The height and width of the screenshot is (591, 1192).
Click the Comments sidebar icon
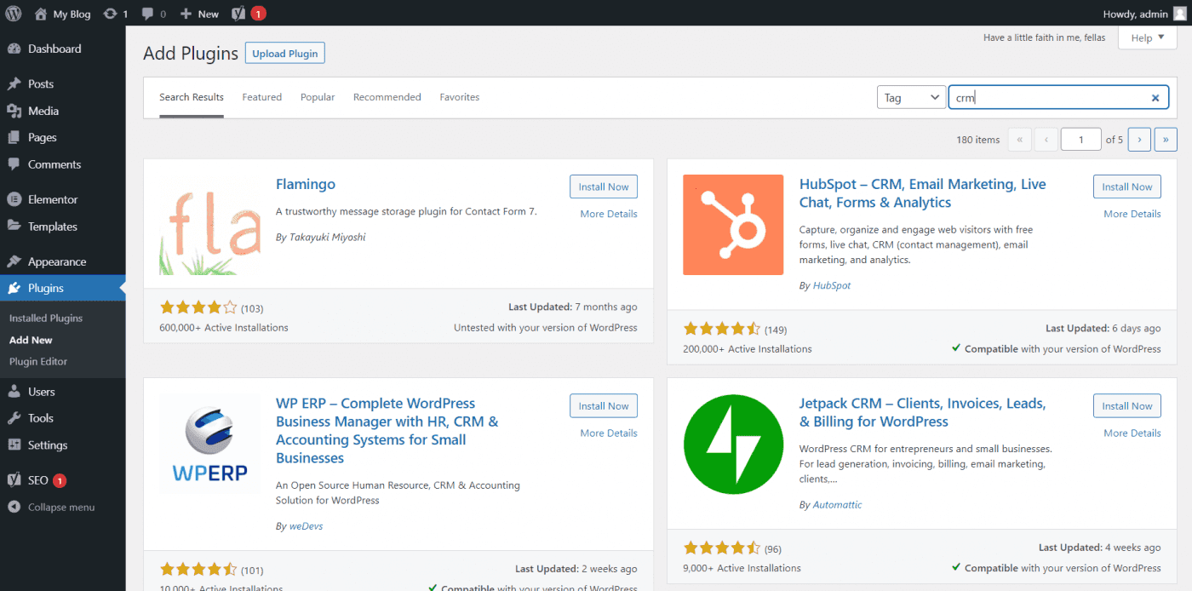coord(14,164)
